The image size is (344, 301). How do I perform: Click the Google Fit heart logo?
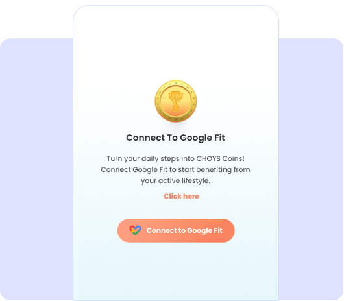pyautogui.click(x=135, y=230)
